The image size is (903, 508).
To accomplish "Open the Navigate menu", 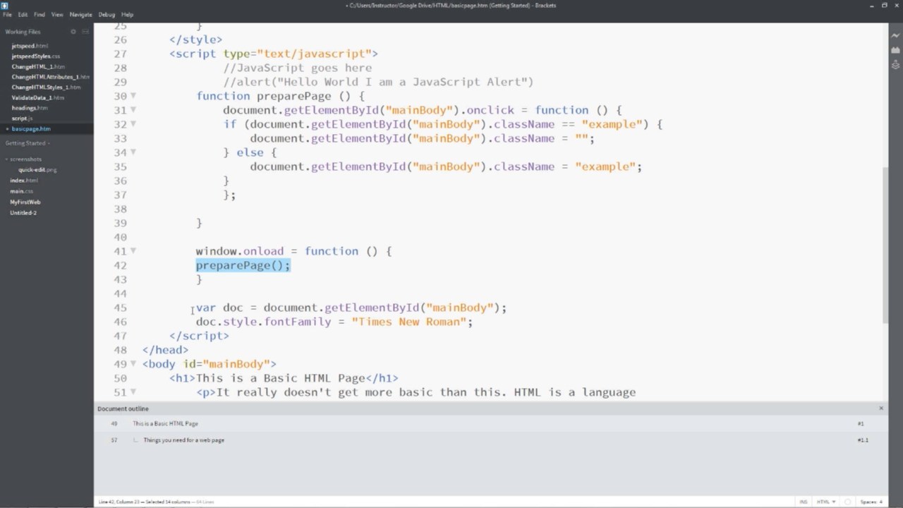I will pos(81,14).
